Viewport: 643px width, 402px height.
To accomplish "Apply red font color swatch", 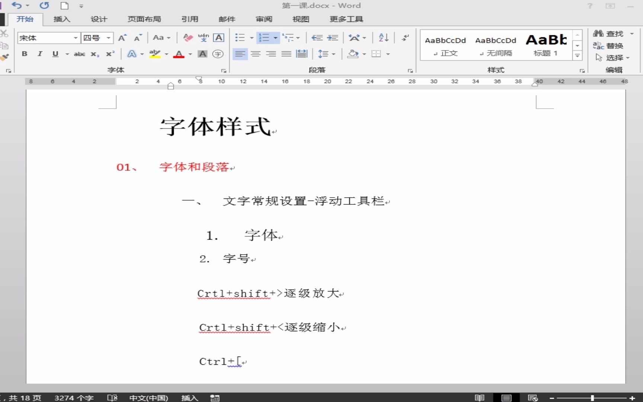I will [179, 54].
